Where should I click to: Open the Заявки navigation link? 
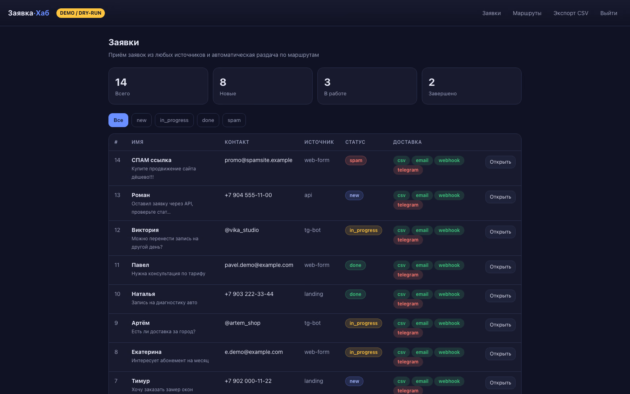tap(491, 13)
